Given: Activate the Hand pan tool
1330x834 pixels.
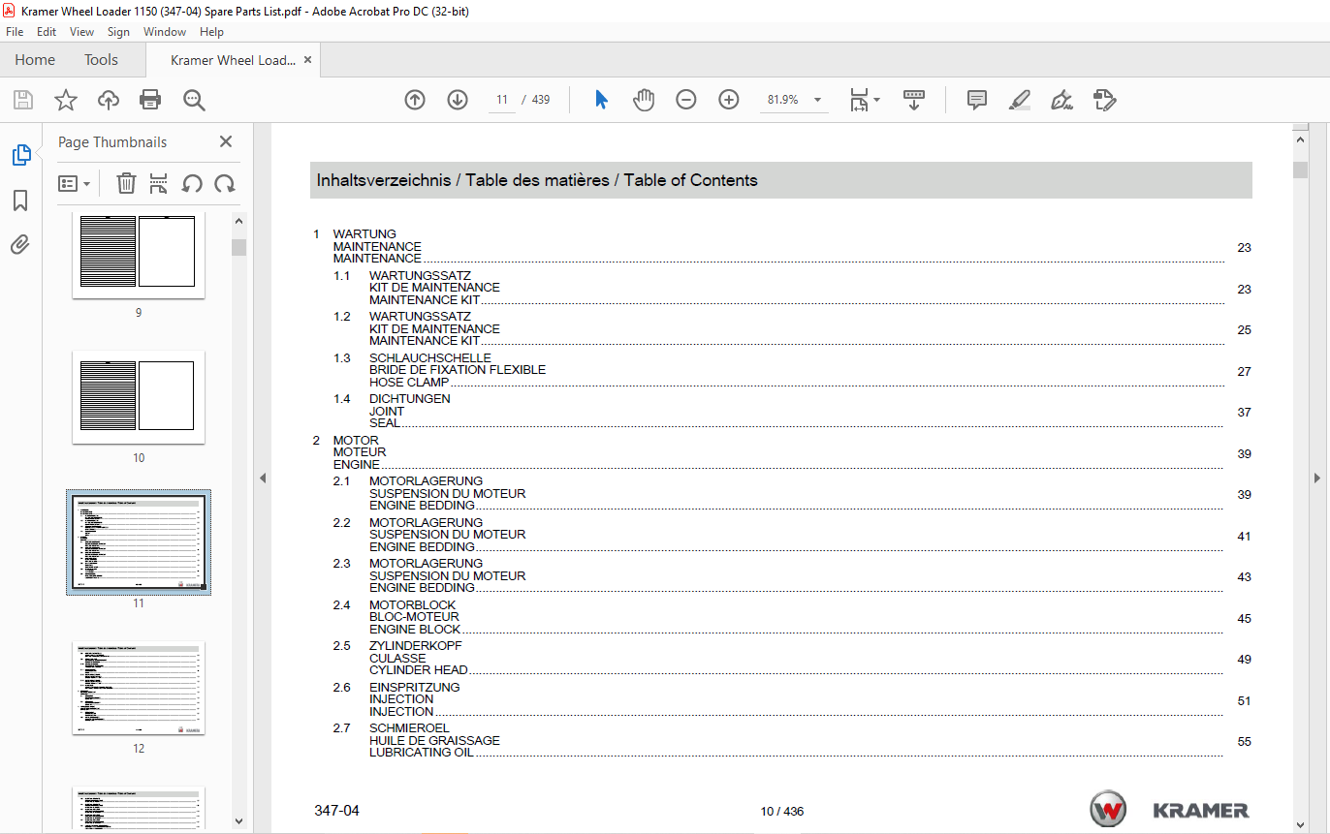Looking at the screenshot, I should pyautogui.click(x=644, y=100).
